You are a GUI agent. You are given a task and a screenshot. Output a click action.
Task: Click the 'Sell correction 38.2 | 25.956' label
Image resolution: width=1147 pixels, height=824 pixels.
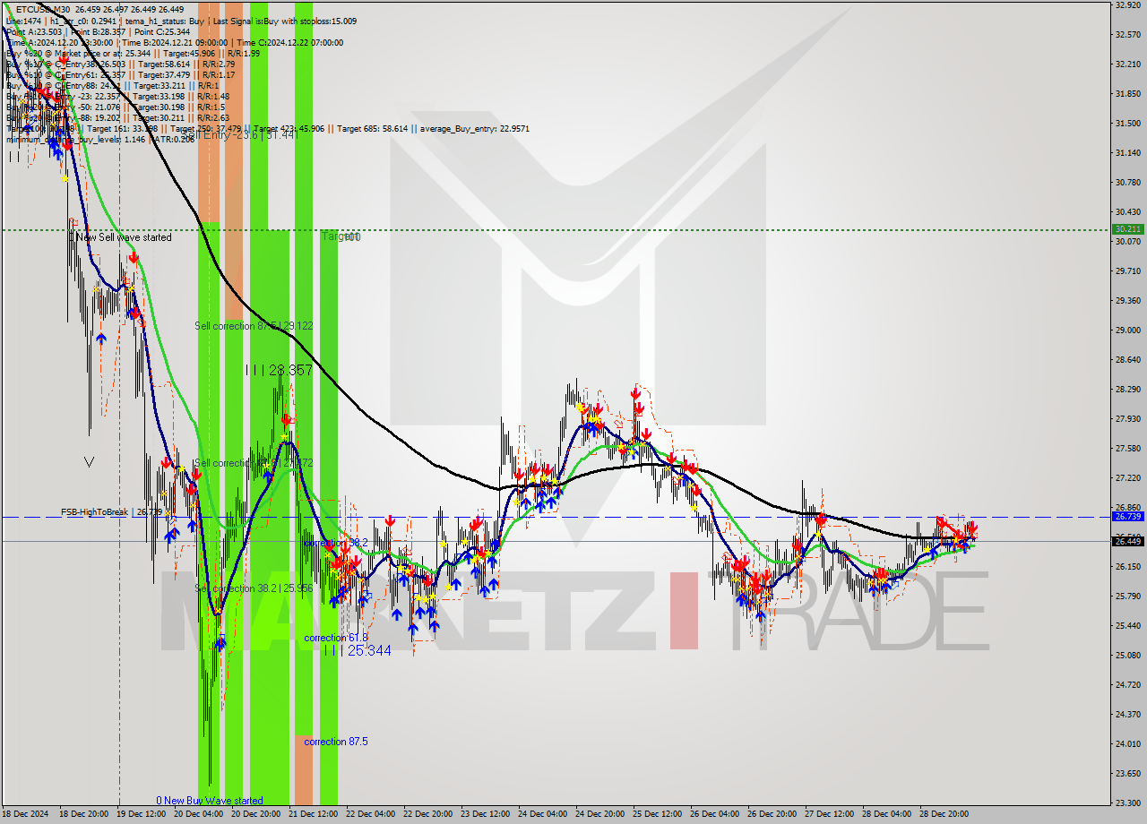(x=254, y=588)
